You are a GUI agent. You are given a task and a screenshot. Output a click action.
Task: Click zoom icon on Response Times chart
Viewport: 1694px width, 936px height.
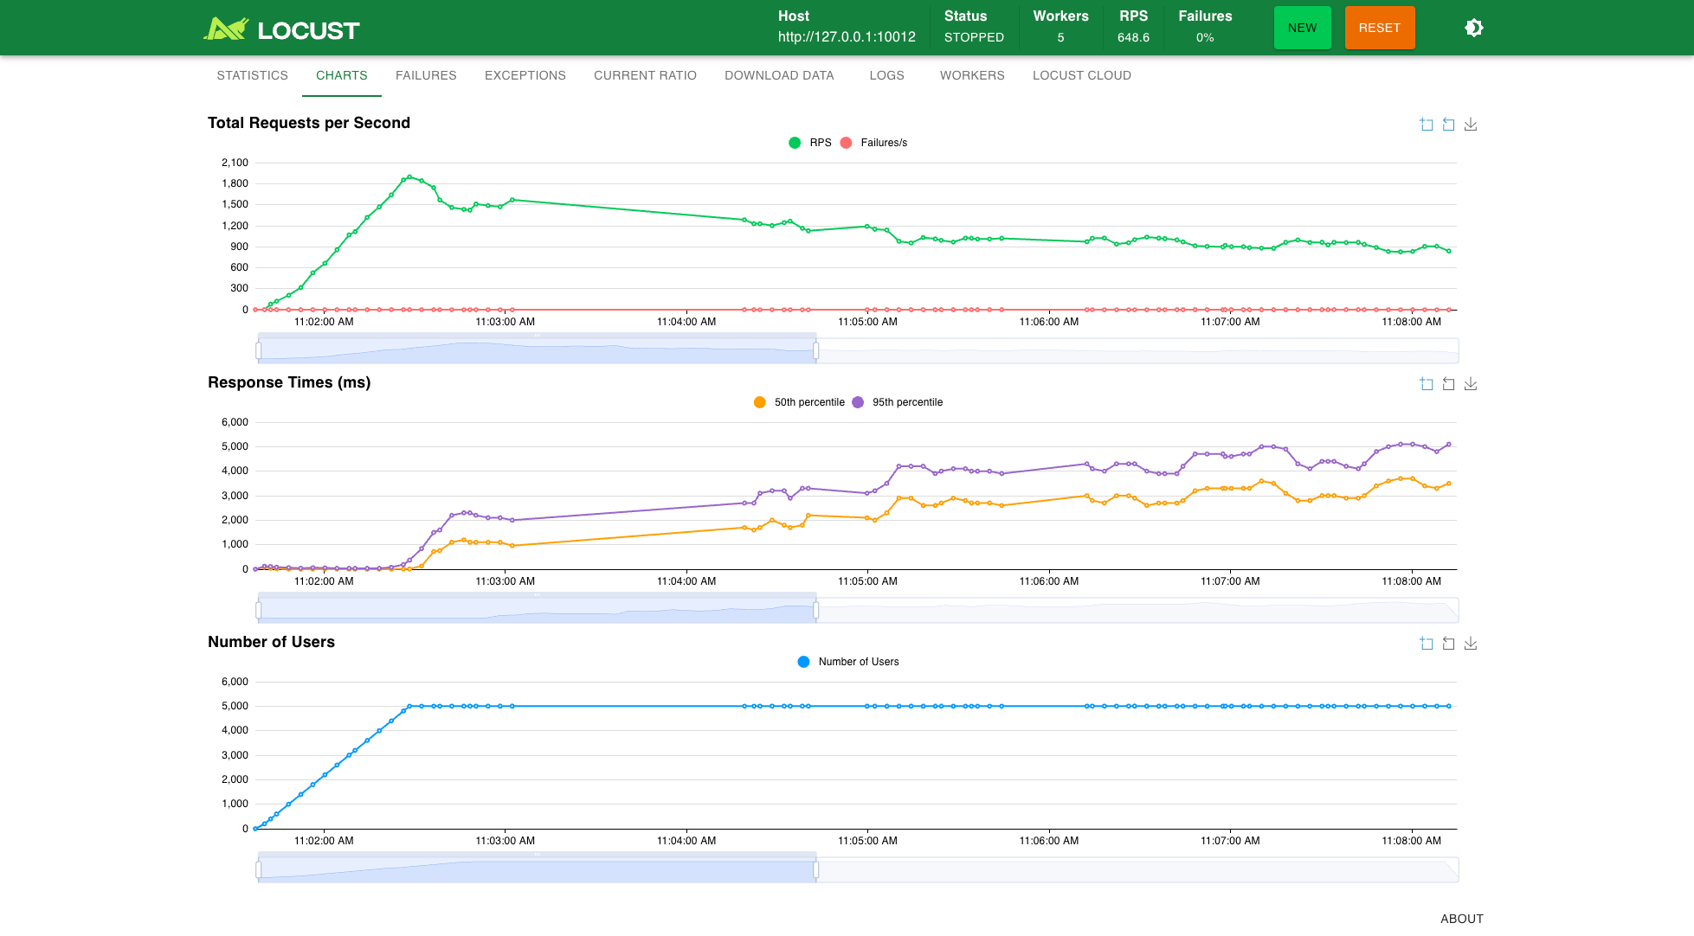click(1427, 384)
